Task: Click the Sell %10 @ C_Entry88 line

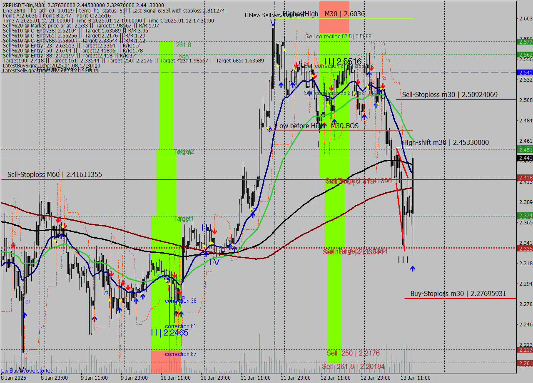Action: (74, 40)
